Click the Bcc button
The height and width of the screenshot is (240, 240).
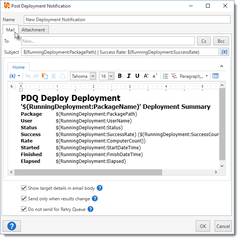(x=221, y=41)
